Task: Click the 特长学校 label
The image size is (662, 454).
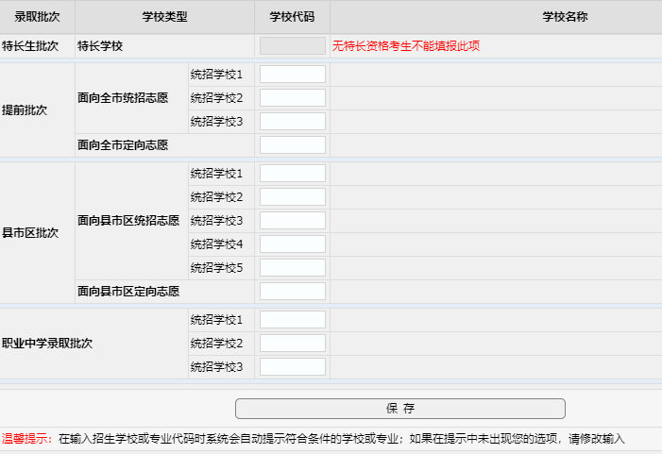Action: [x=100, y=46]
